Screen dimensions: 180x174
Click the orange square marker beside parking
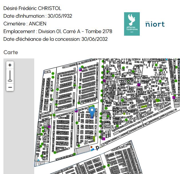click(92, 147)
